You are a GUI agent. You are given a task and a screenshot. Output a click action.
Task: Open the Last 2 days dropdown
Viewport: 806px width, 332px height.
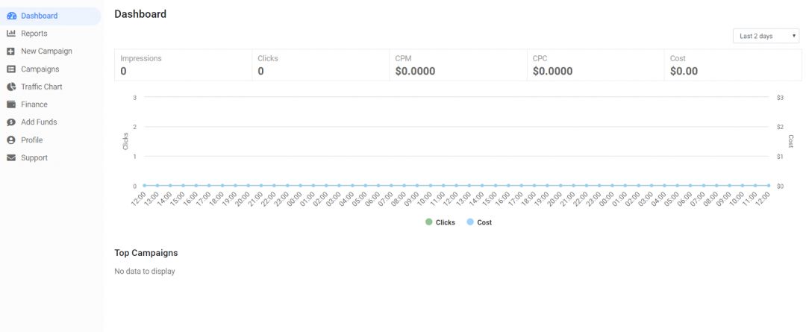click(766, 36)
